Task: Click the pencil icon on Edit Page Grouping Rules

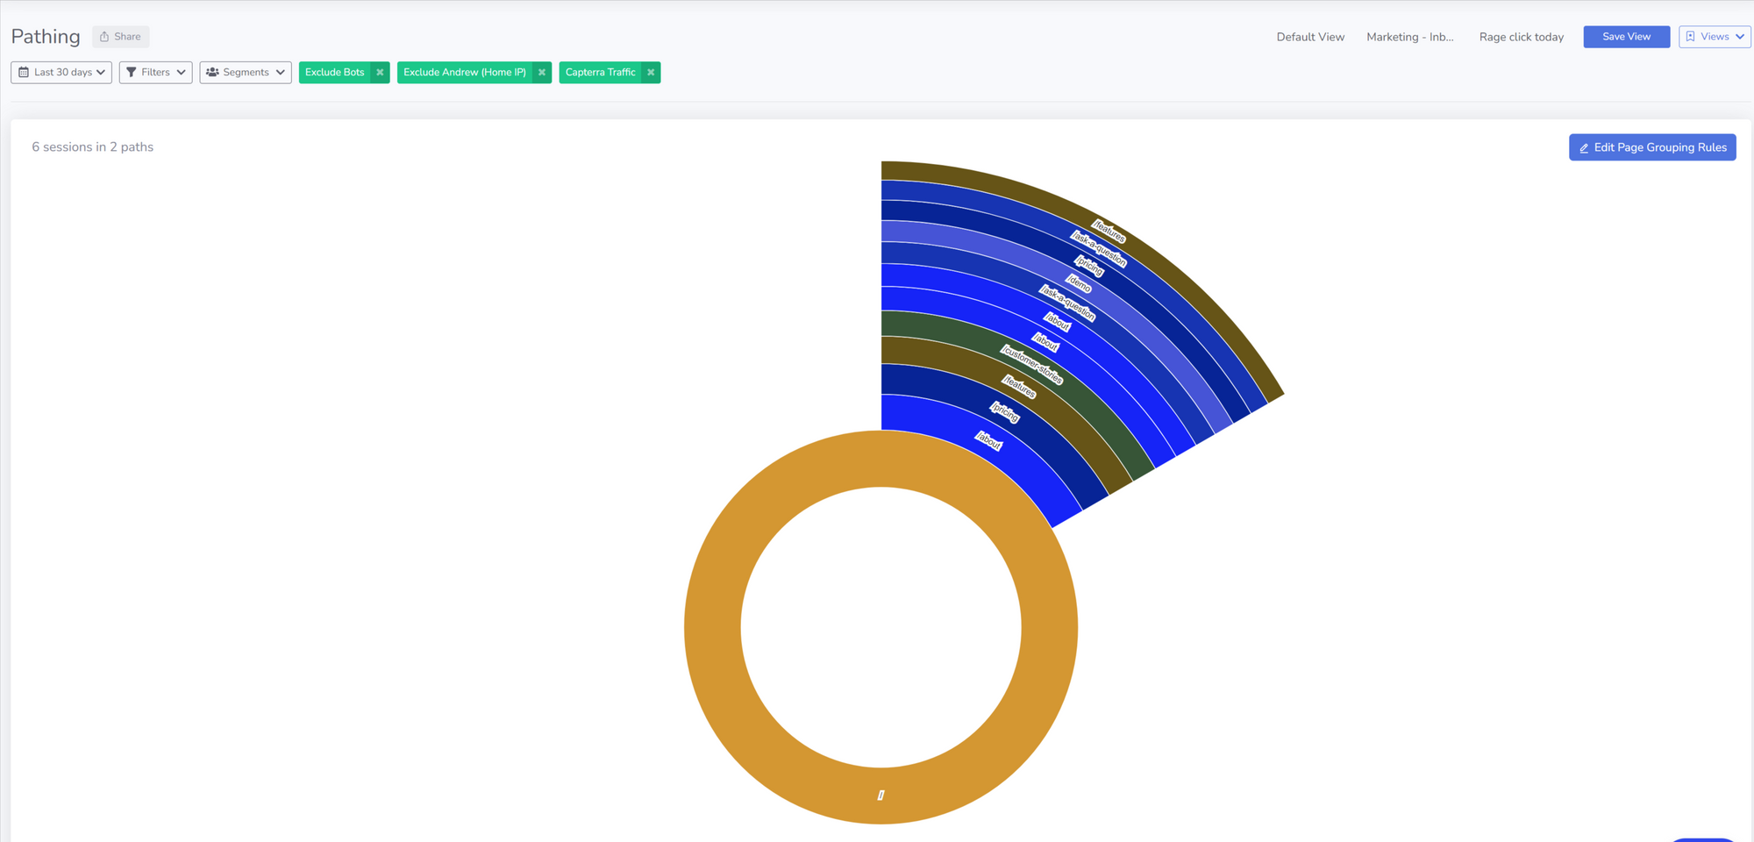Action: click(x=1584, y=148)
